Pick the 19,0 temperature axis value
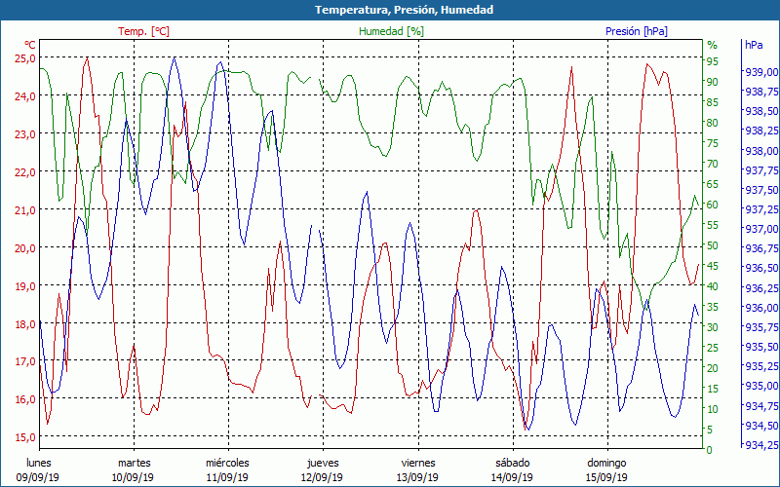Viewport: 780px width, 487px height. pos(26,285)
